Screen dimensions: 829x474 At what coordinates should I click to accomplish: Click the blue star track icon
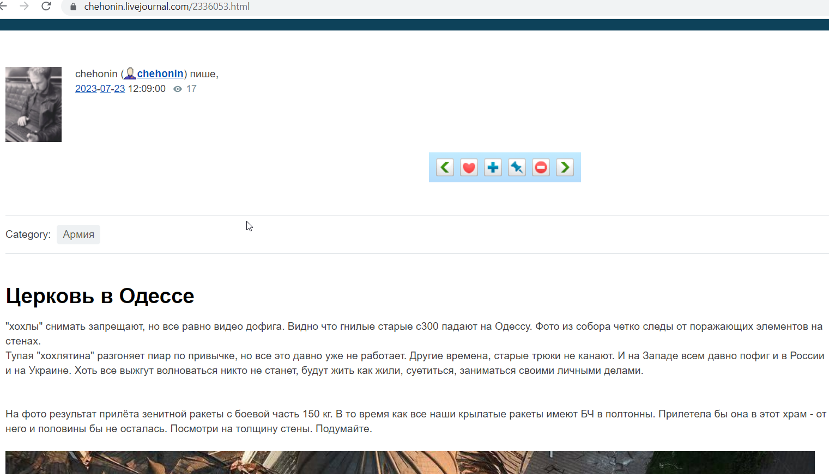[x=517, y=167]
